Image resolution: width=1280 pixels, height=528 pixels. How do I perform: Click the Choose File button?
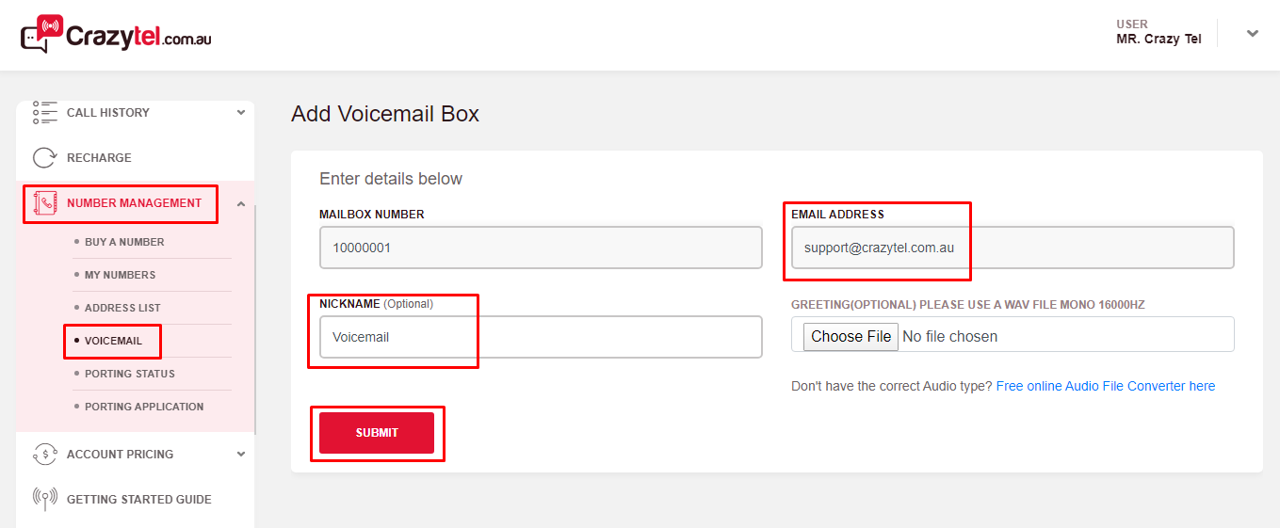851,336
